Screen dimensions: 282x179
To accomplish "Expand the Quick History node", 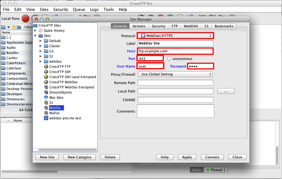I will click(35, 30).
